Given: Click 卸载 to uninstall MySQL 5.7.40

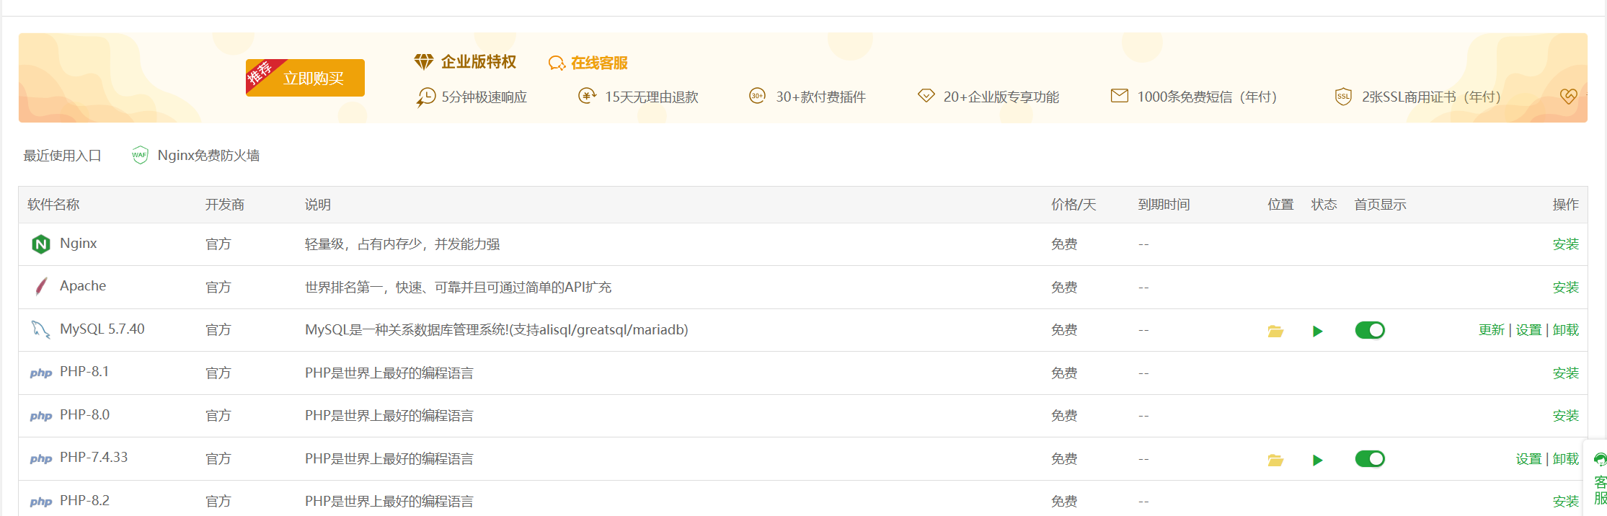Looking at the screenshot, I should tap(1565, 330).
